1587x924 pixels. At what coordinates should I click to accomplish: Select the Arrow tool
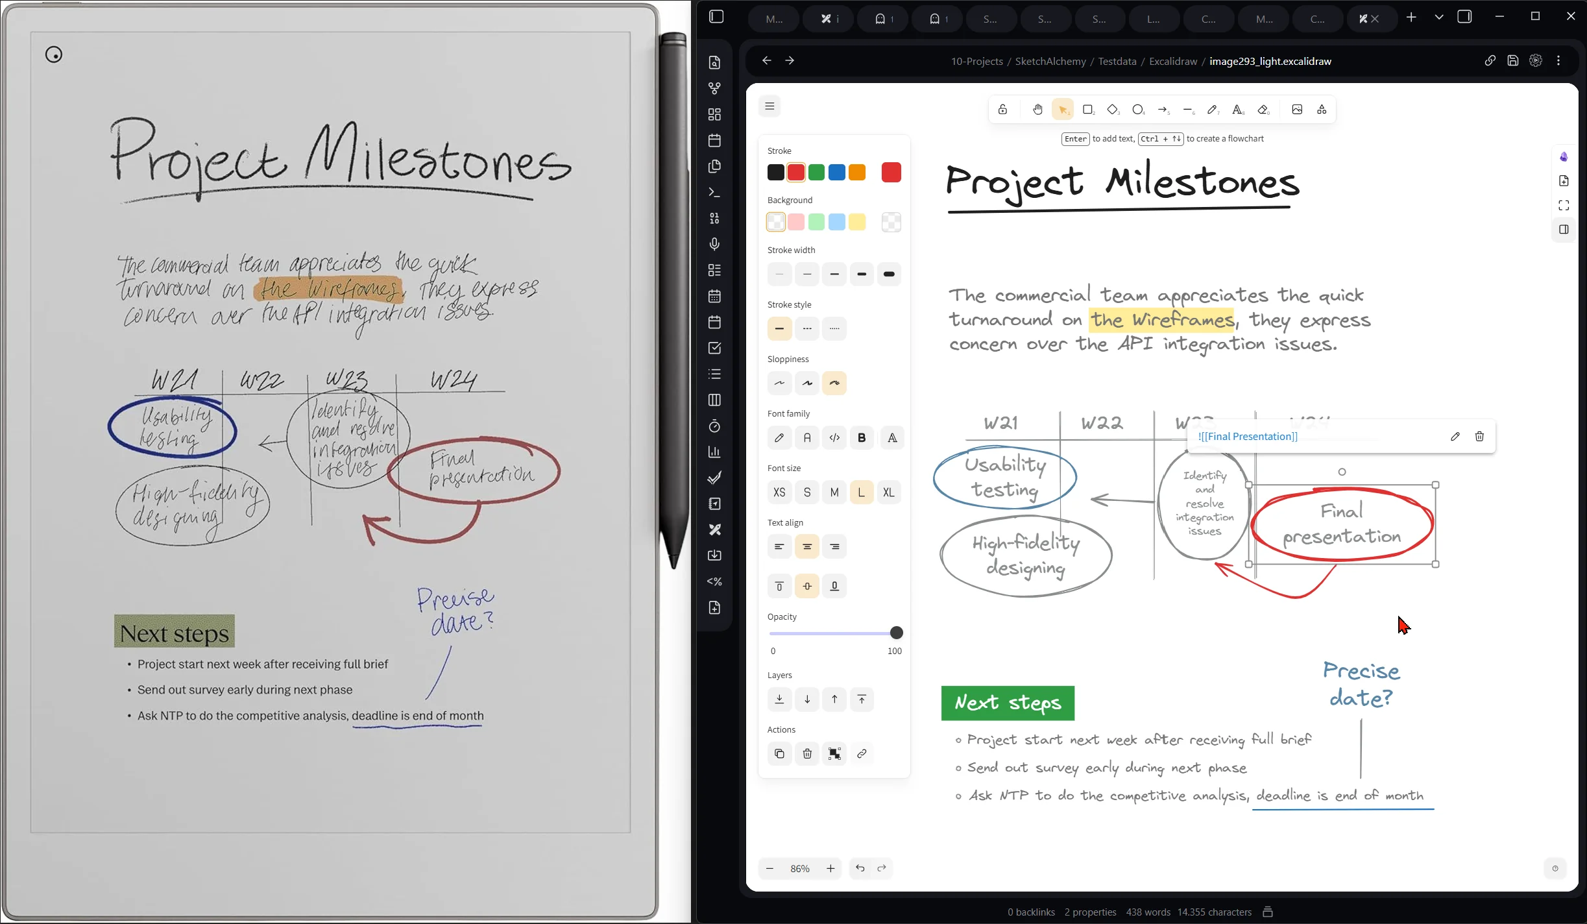click(x=1163, y=110)
